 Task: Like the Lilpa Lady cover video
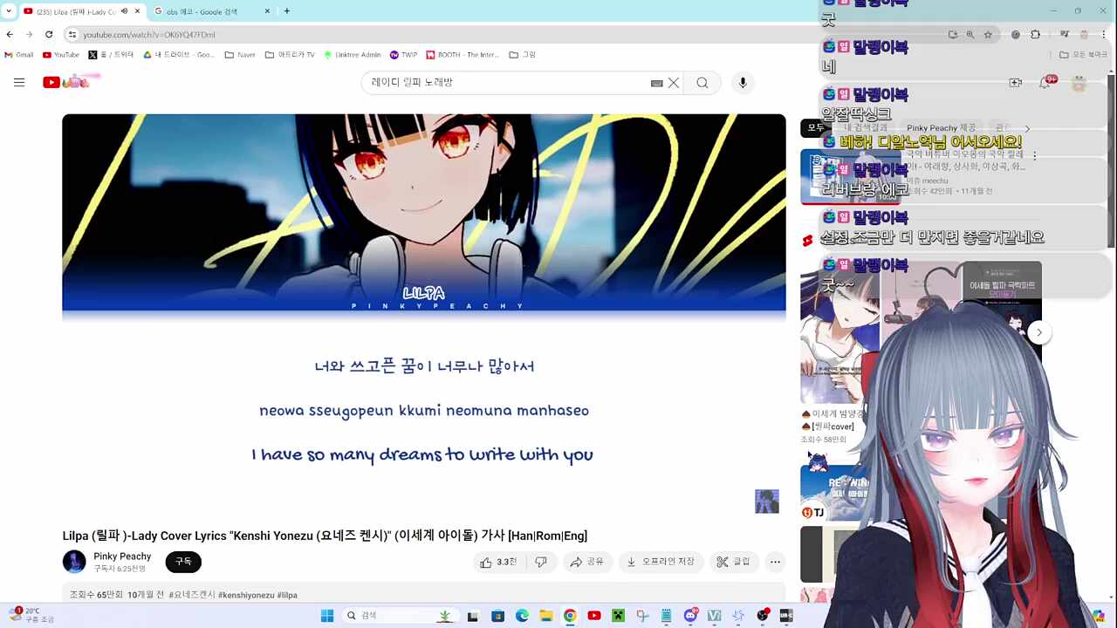(498, 563)
